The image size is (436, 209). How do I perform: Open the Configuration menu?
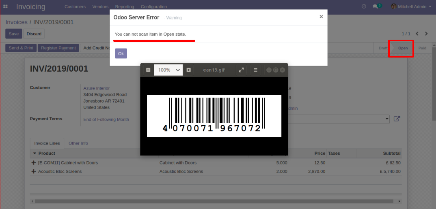[154, 6]
